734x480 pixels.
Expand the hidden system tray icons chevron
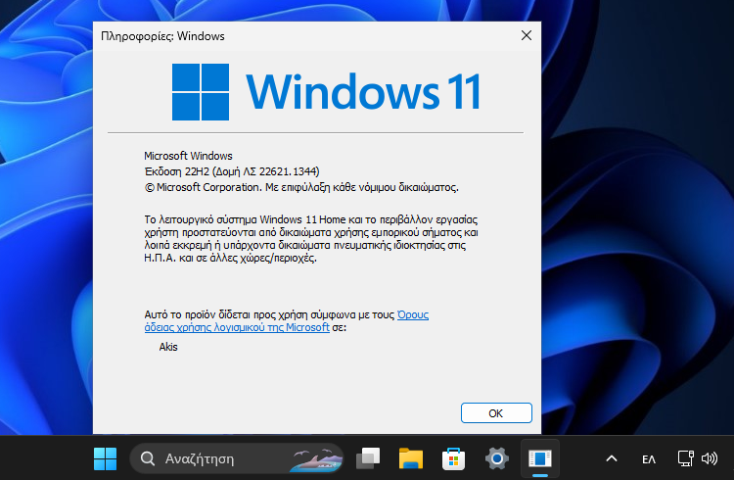(x=612, y=458)
